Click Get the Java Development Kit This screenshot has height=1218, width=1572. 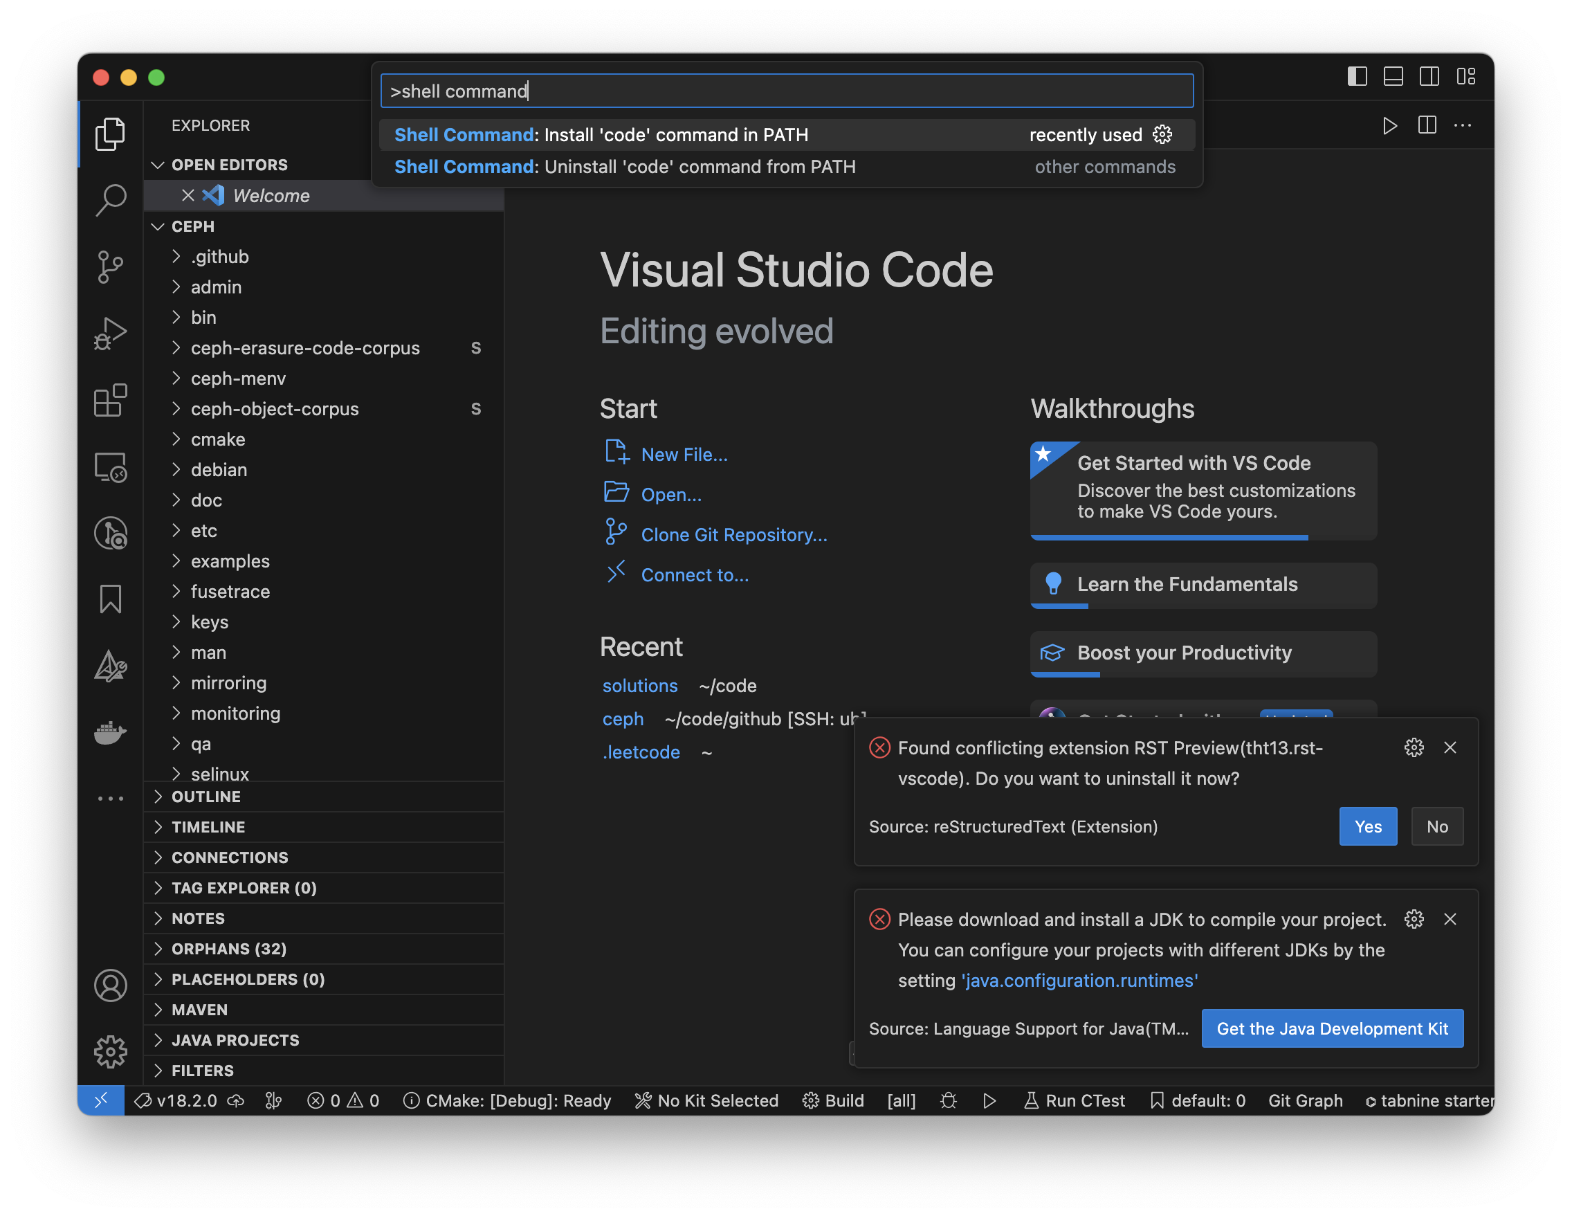pos(1333,1028)
